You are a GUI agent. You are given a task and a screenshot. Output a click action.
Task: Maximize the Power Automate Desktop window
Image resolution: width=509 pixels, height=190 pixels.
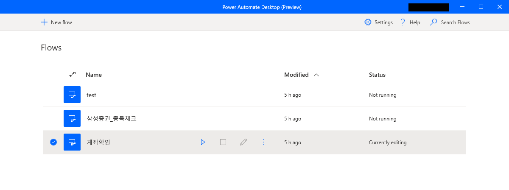coord(481,7)
